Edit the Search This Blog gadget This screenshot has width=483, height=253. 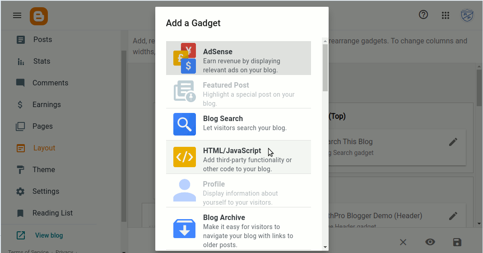[x=453, y=142]
